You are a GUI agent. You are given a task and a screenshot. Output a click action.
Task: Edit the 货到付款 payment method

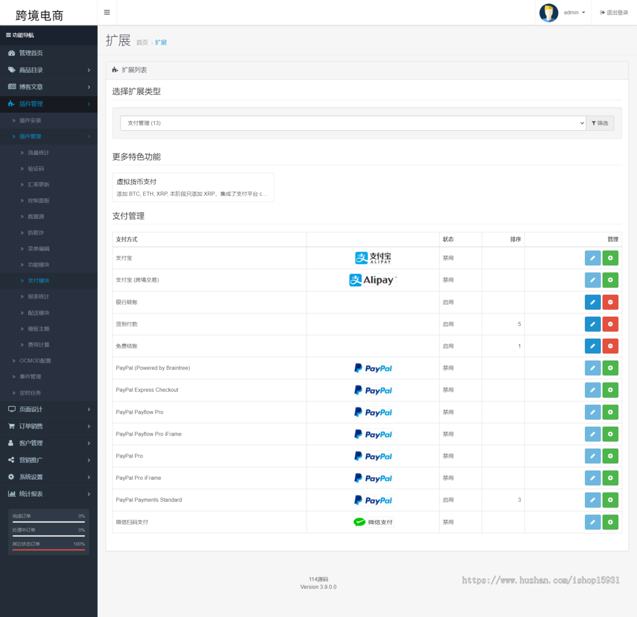tap(592, 324)
